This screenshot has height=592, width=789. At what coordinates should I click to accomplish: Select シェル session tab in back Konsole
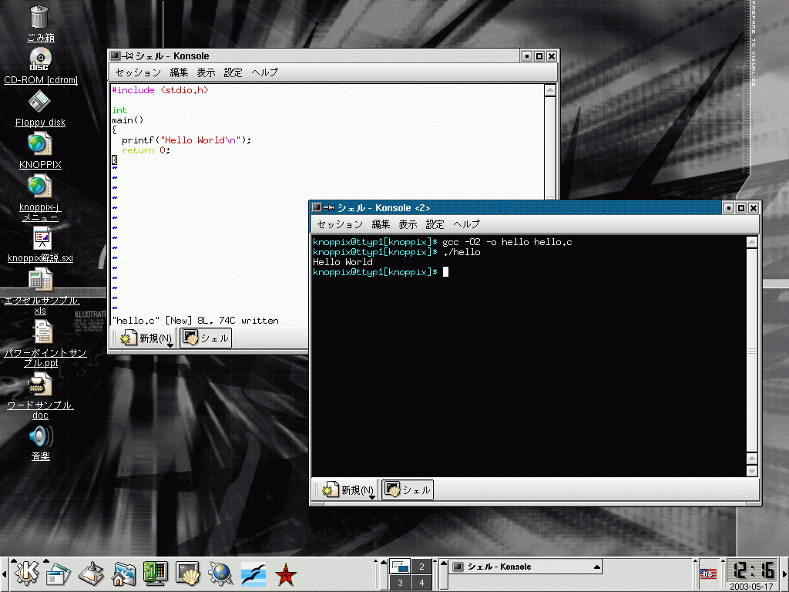[206, 338]
